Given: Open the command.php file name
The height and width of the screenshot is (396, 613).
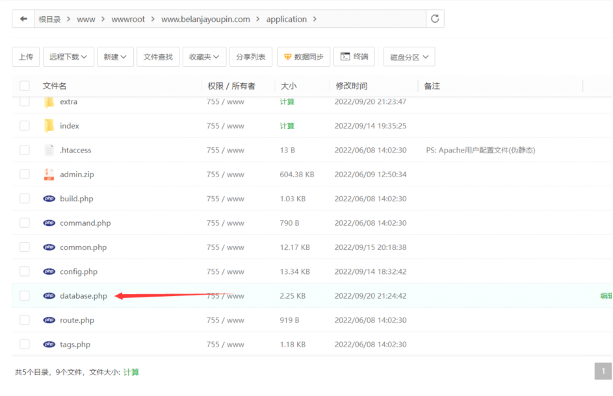Looking at the screenshot, I should (x=85, y=223).
